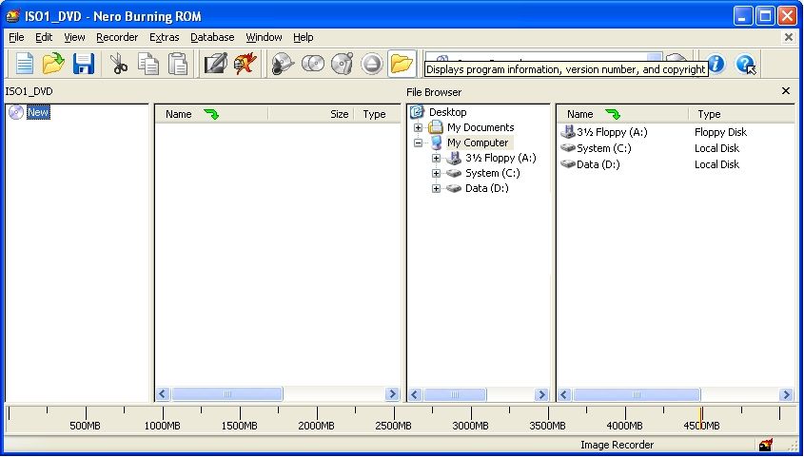The width and height of the screenshot is (804, 457).
Task: Click the floppy icon in File Browser list
Action: point(568,132)
